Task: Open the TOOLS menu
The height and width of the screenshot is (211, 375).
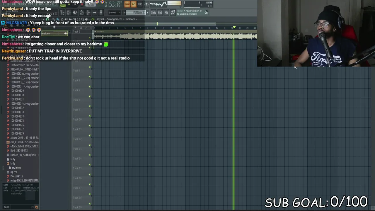Action: tap(48, 4)
